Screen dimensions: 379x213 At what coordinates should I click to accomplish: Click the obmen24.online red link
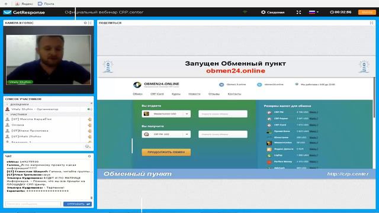tap(236, 71)
